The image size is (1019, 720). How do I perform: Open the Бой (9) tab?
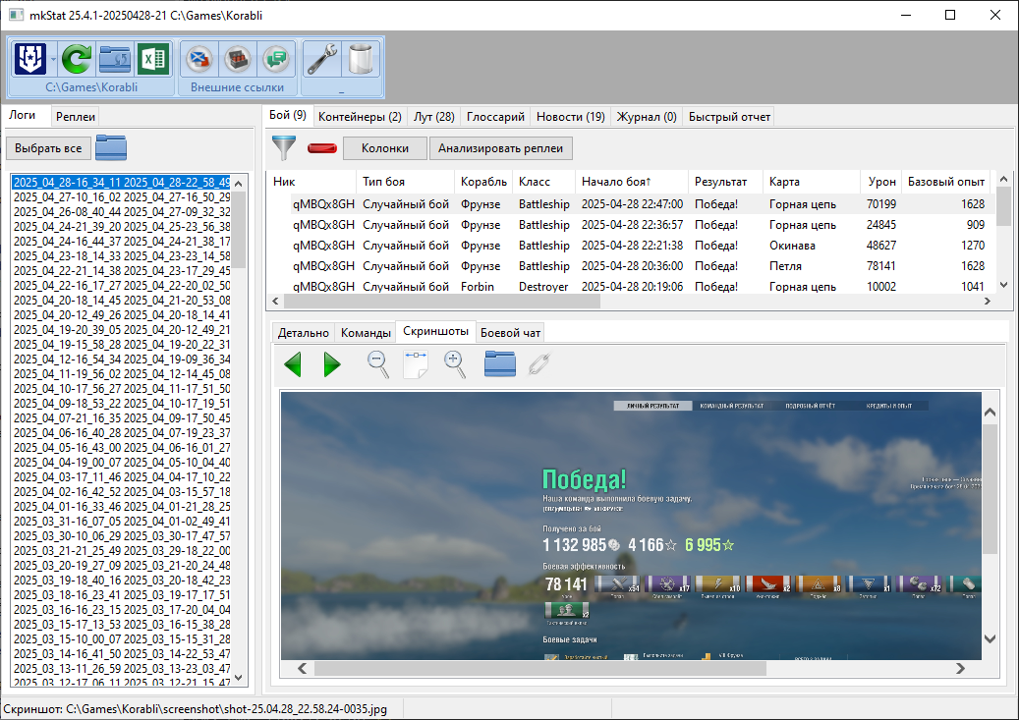(x=288, y=115)
